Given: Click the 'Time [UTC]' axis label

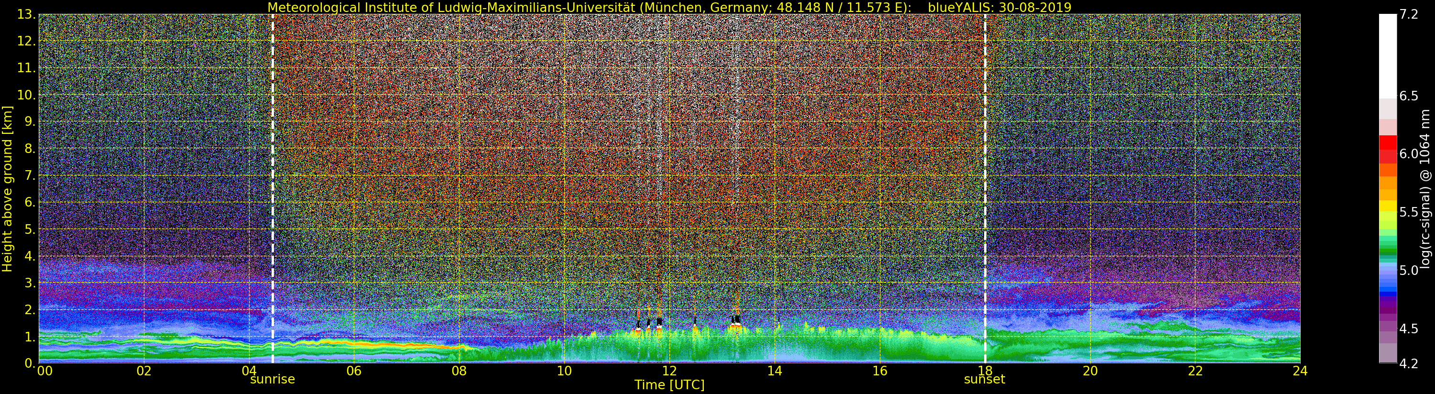Looking at the screenshot, I should coord(669,385).
